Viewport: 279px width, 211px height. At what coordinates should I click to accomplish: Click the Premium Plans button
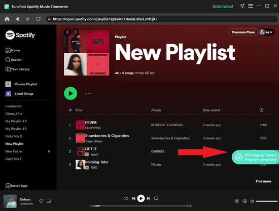(x=243, y=32)
